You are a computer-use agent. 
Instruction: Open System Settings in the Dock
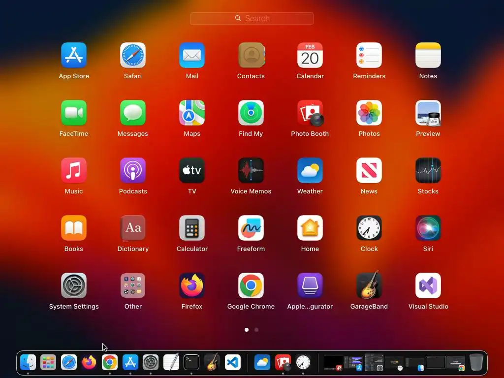tap(151, 362)
